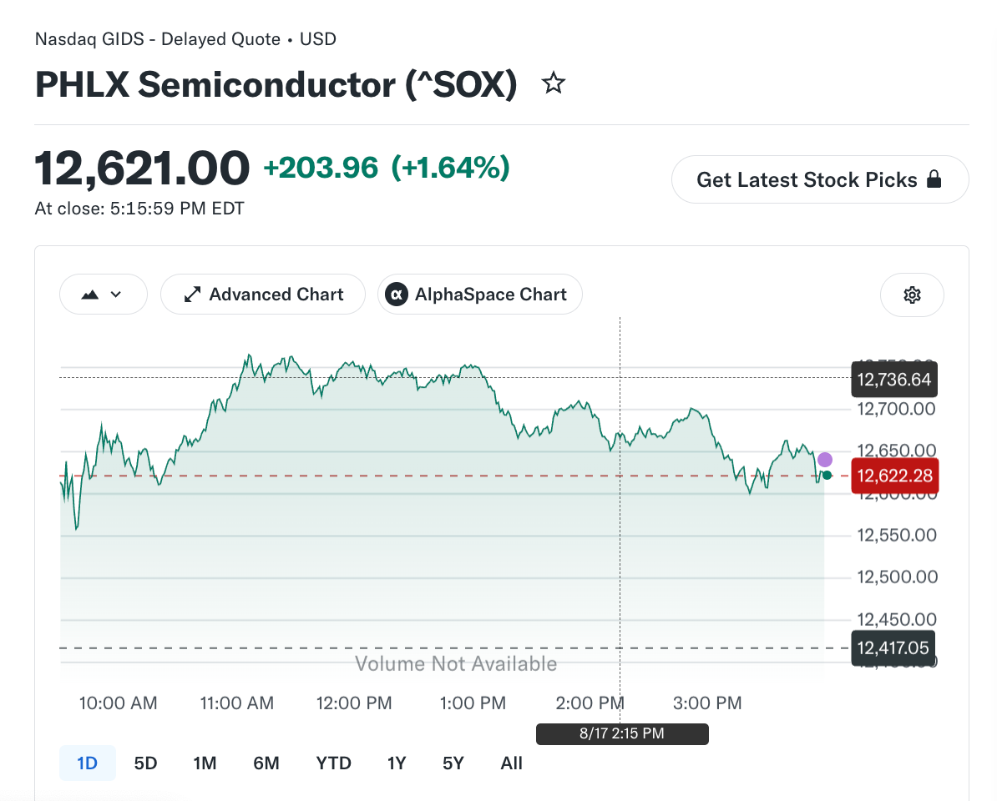997x801 pixels.
Task: Click the green current price dot on chart
Action: coord(827,475)
